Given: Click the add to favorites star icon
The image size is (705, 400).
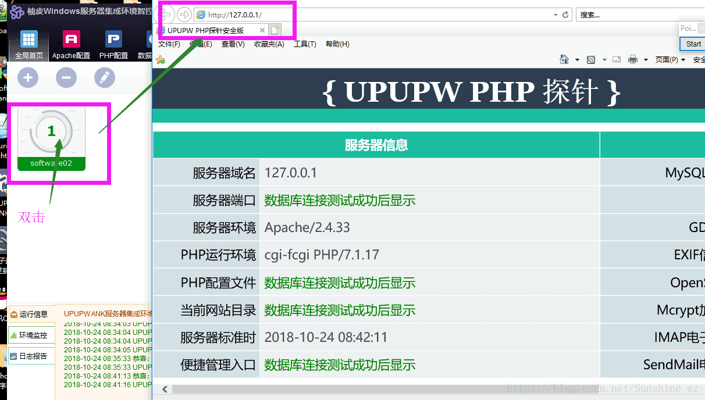Looking at the screenshot, I should pyautogui.click(x=161, y=59).
